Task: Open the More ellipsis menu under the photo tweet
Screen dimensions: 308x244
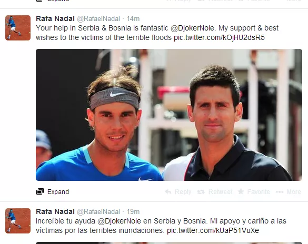Action: pos(280,192)
